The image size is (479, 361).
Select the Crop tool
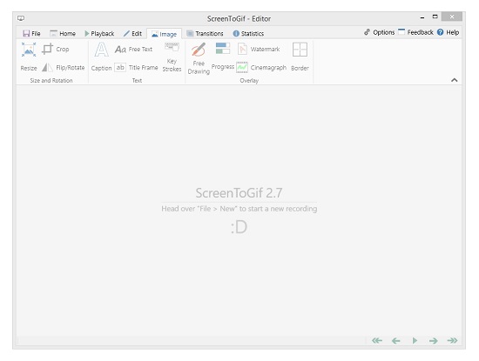[55, 49]
